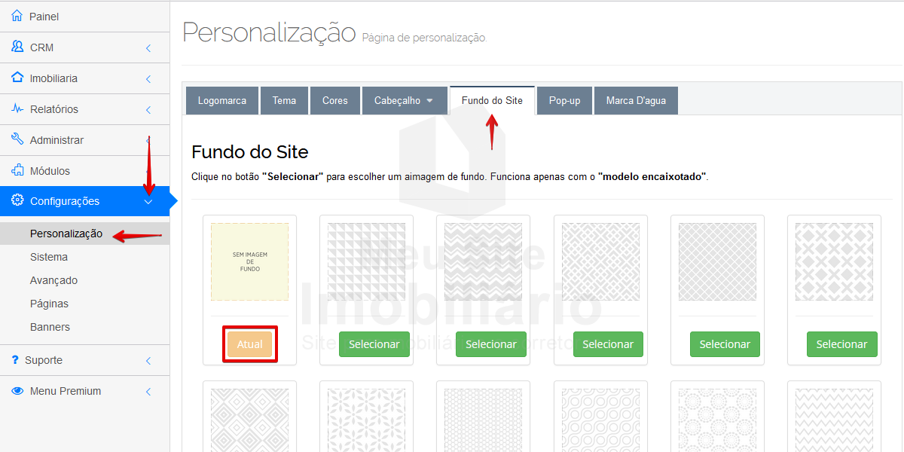Screen dimensions: 904x452
Task: Click the Painel home icon
Action: tap(17, 16)
